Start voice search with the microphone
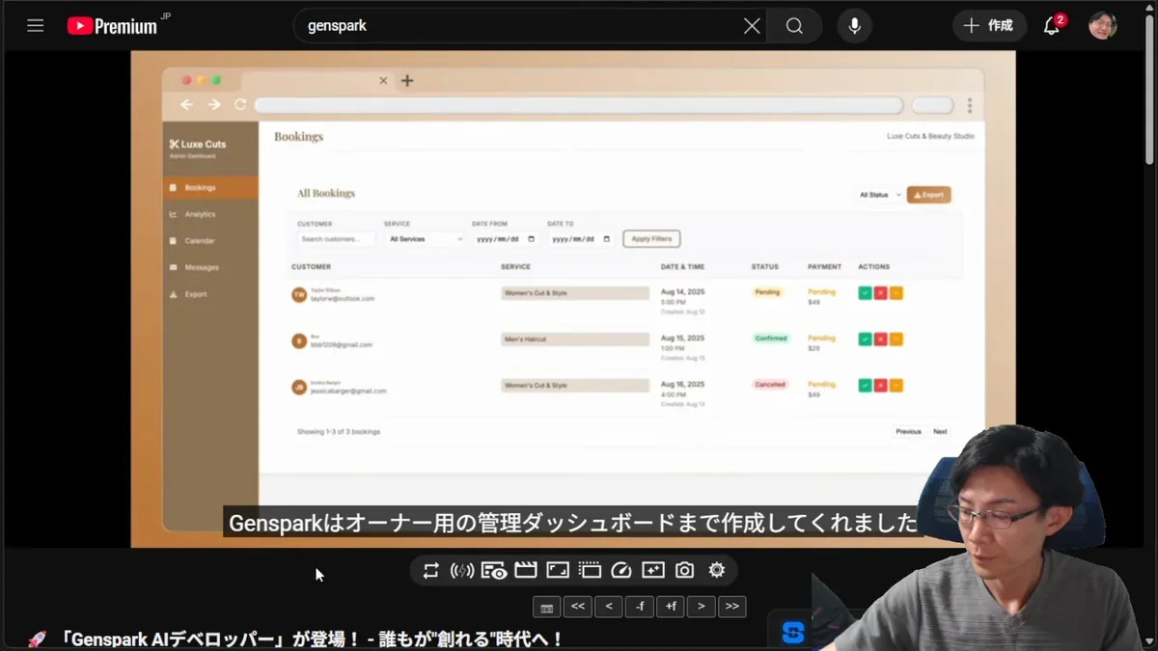This screenshot has height=651, width=1158. [854, 26]
